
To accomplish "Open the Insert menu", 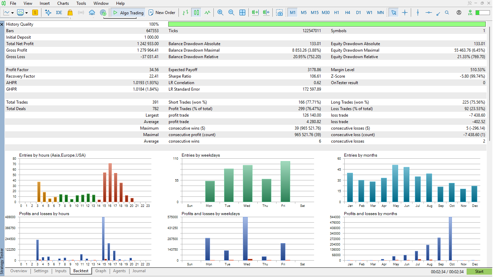I will pyautogui.click(x=45, y=3).
